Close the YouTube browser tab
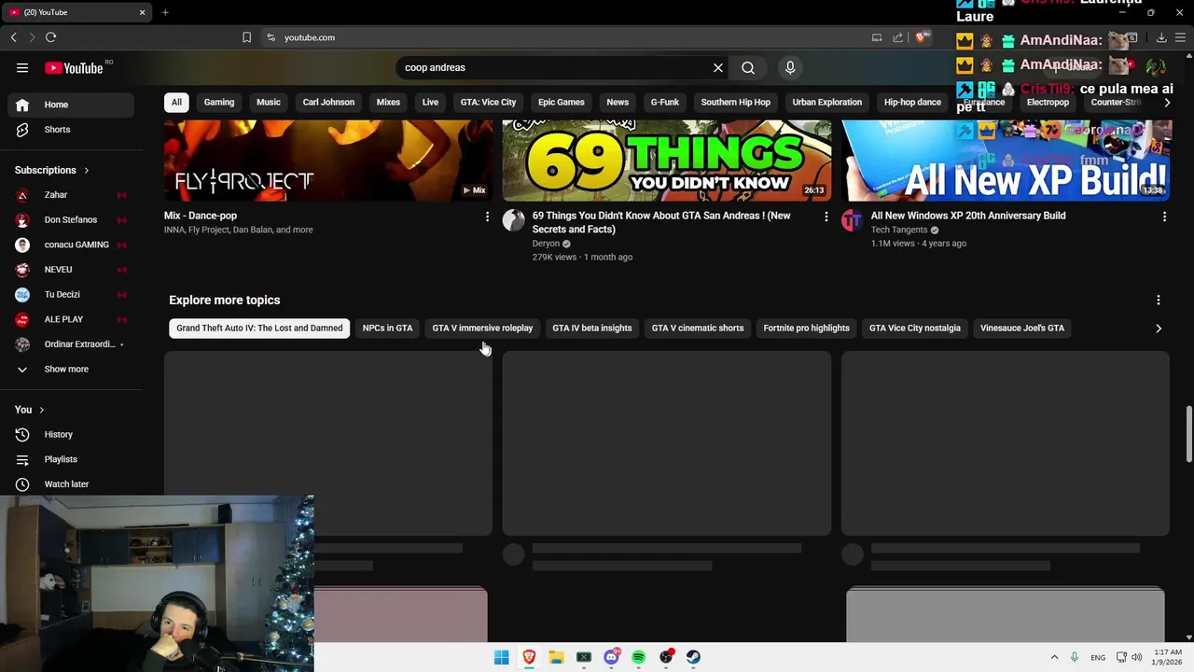This screenshot has width=1194, height=672. tap(142, 12)
